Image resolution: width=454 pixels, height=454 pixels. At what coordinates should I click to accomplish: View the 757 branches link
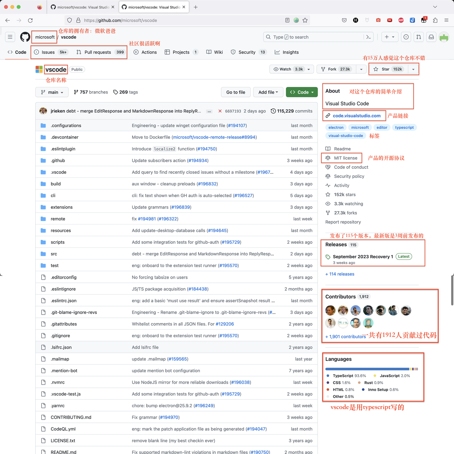pos(91,92)
